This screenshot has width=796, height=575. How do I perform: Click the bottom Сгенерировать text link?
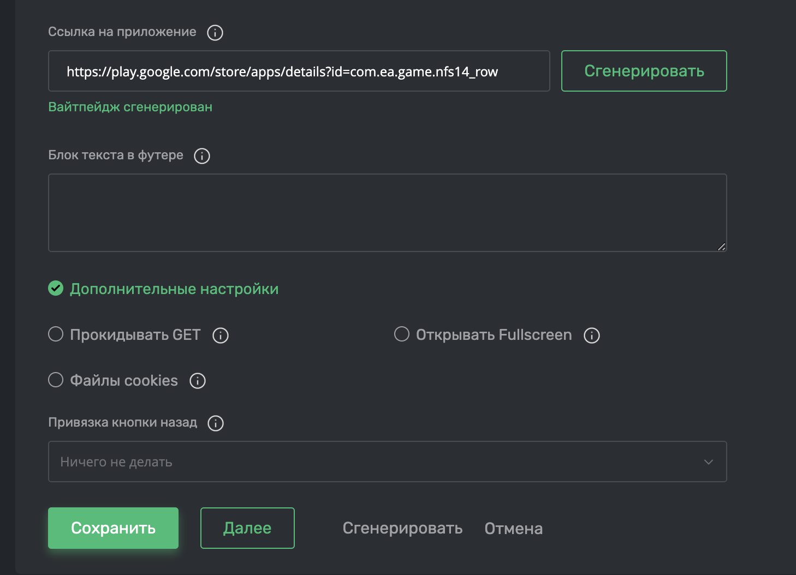402,529
